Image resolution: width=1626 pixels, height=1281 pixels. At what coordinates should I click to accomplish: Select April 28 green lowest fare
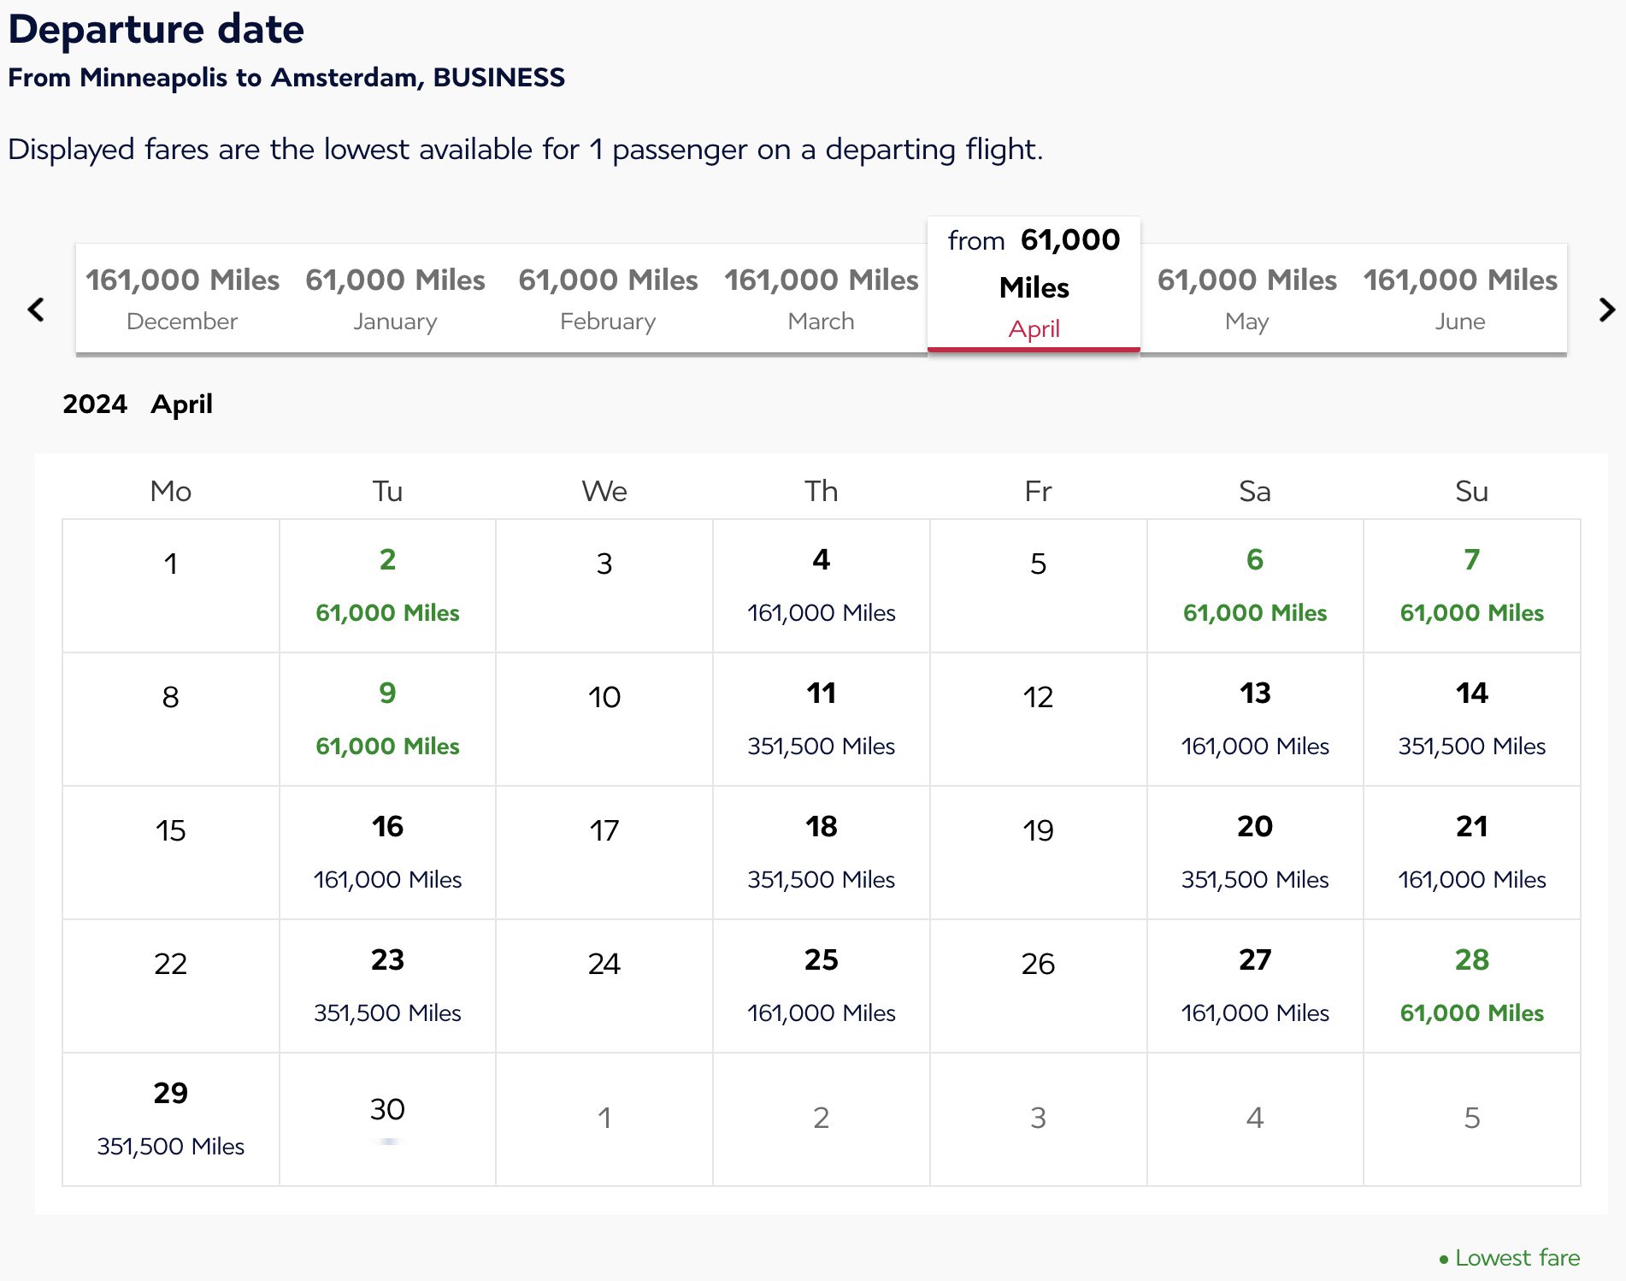click(x=1471, y=985)
